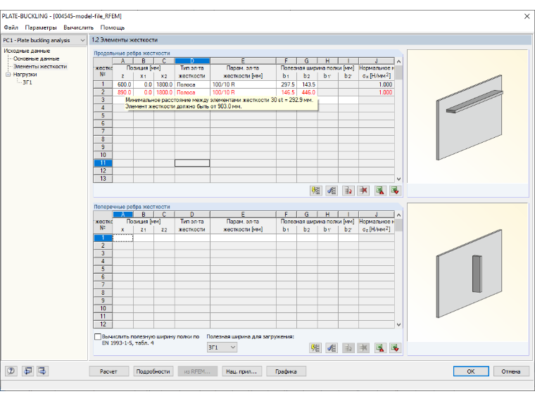The image size is (535, 401).
Task: Select Основные данные in the tree
Action: (x=36, y=58)
